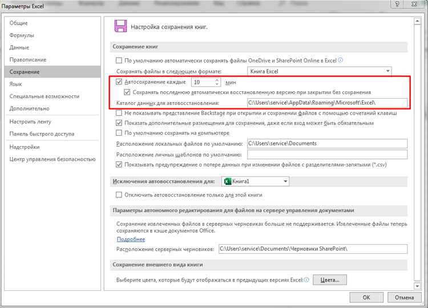Check Отключить автовосстановление только для этой книги

tap(119, 195)
